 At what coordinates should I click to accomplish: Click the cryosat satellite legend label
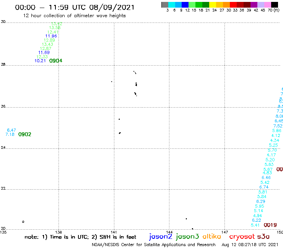[242, 237]
